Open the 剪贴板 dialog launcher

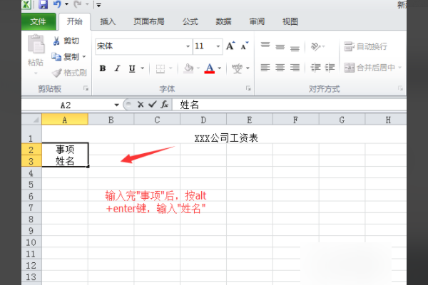(86, 88)
